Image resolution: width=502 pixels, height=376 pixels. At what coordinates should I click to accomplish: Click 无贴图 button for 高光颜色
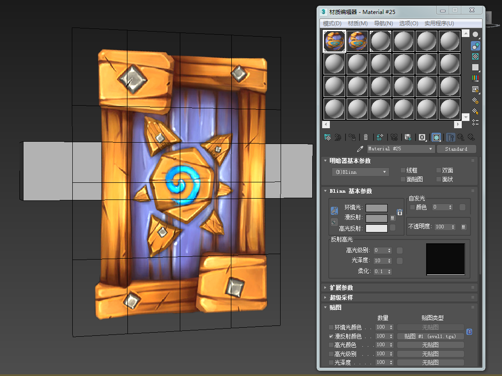coord(430,345)
